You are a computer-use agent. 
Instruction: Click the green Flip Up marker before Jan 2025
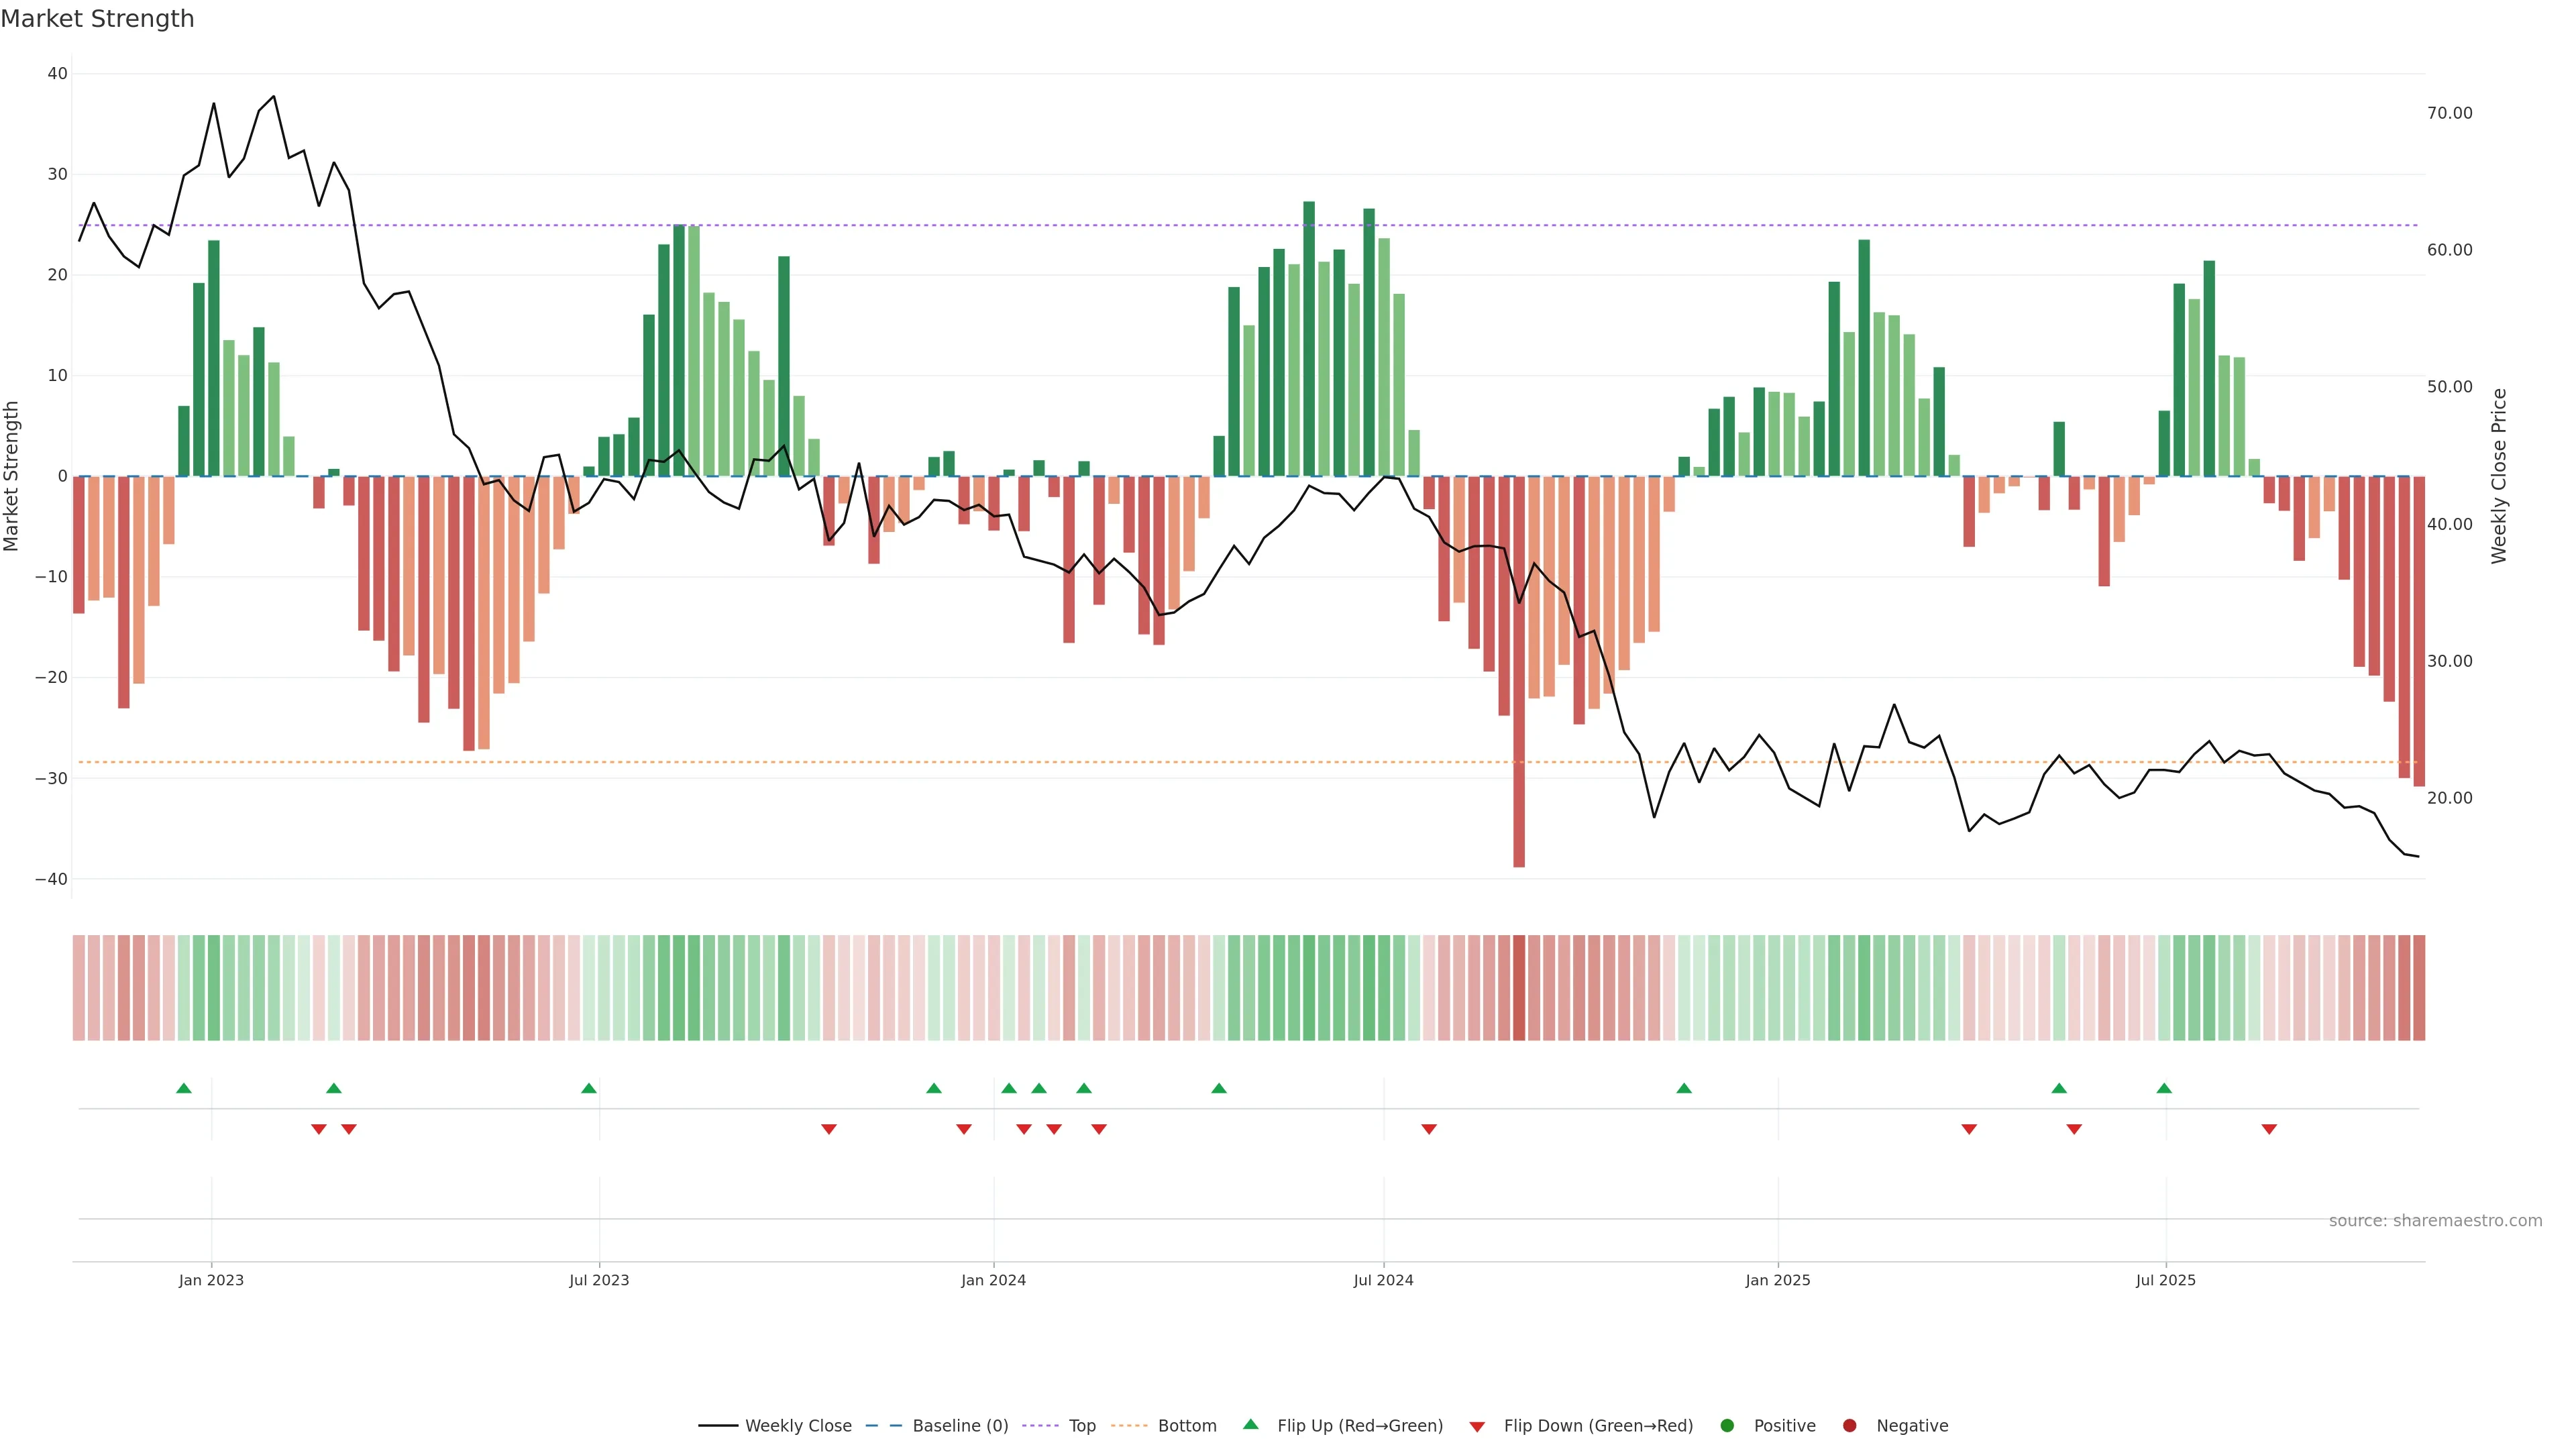click(x=1684, y=1088)
